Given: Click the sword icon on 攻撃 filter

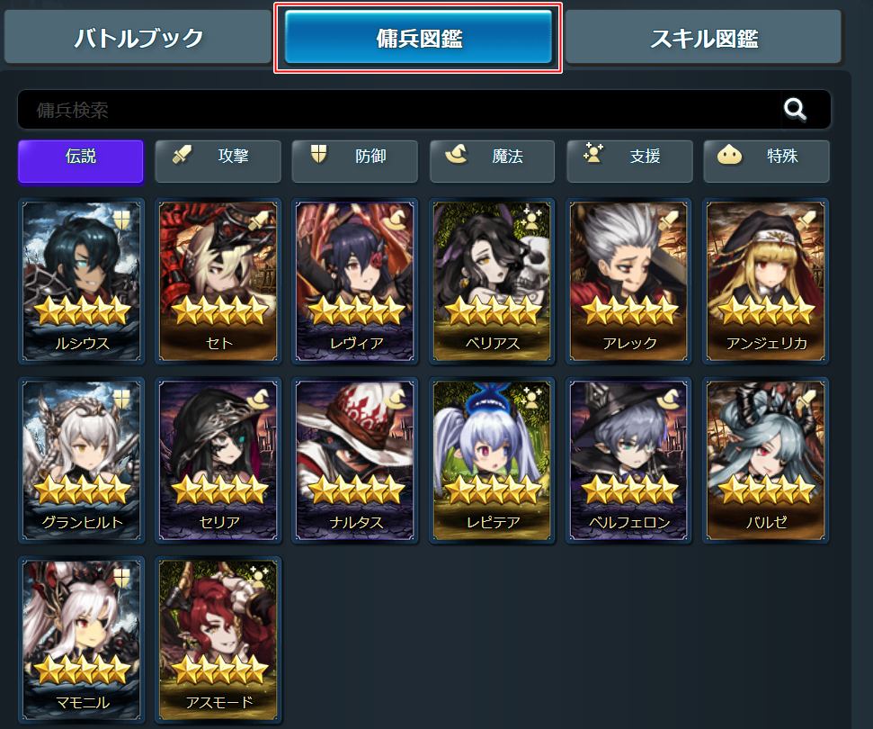Looking at the screenshot, I should pos(182,155).
